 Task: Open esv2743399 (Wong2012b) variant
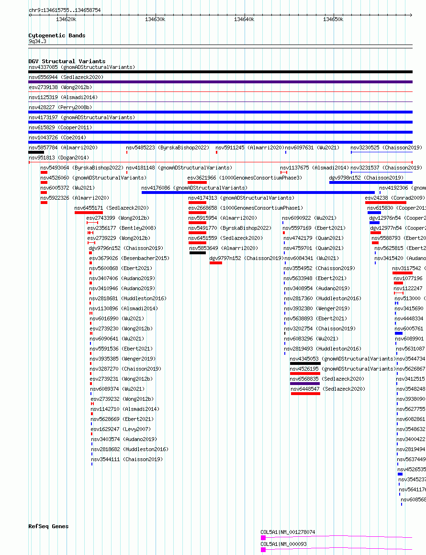click(118, 218)
